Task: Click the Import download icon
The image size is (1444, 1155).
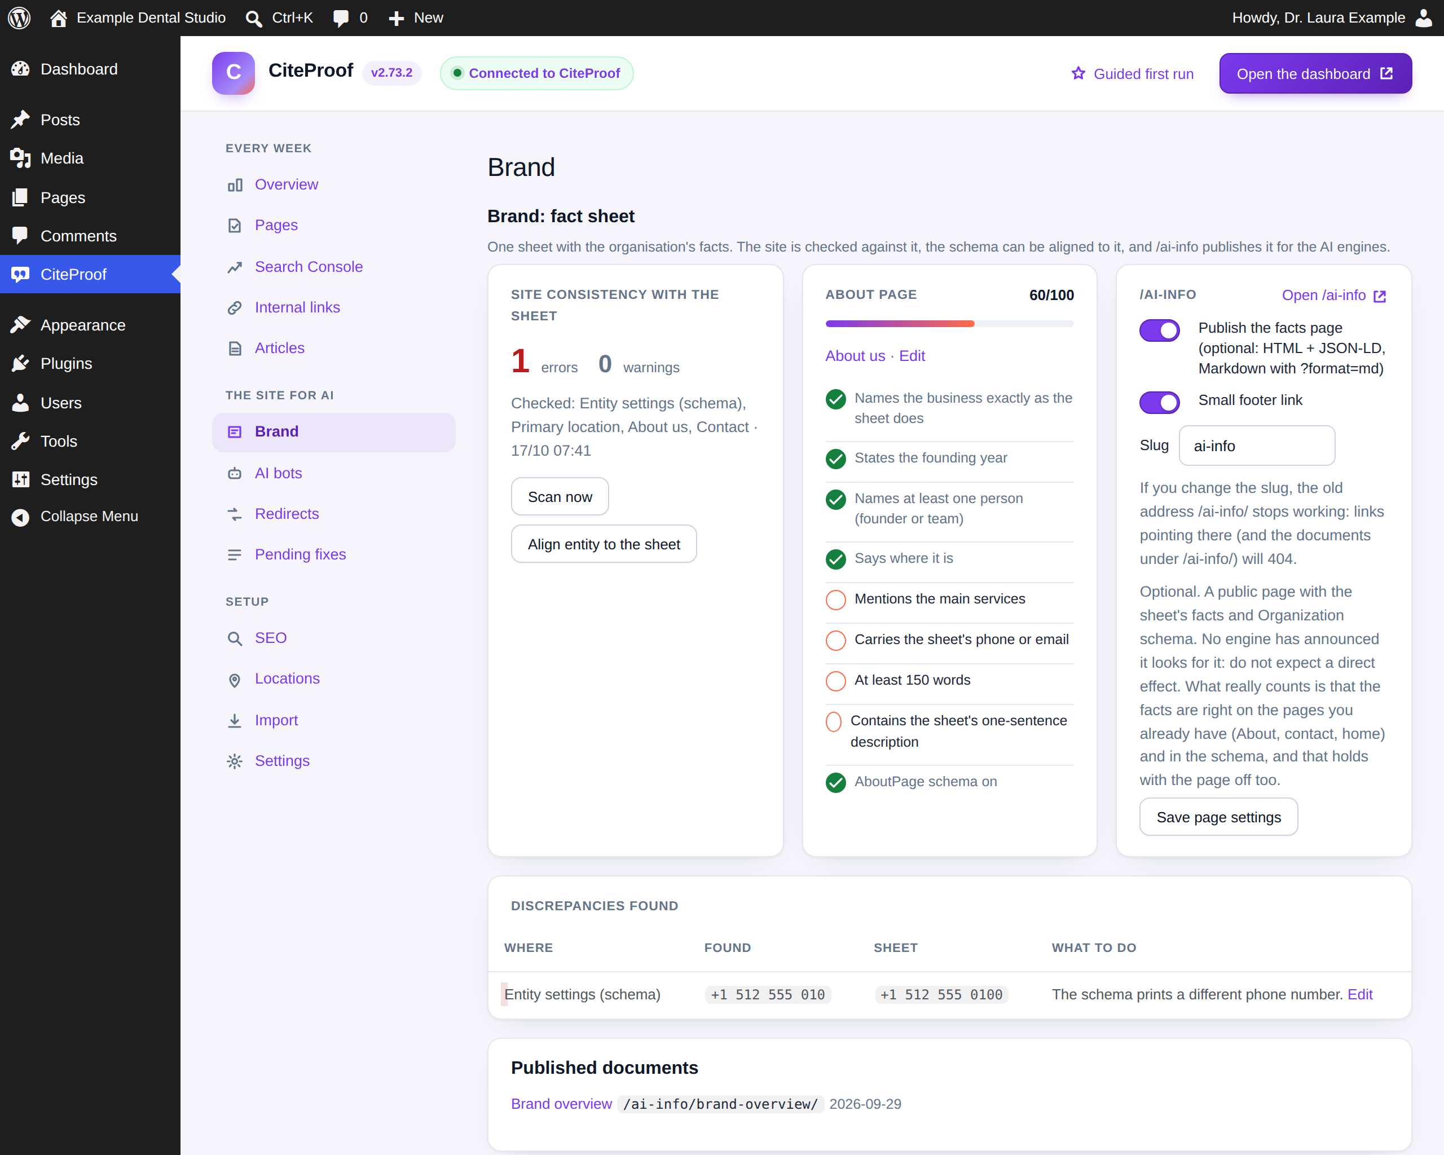Action: click(x=235, y=720)
